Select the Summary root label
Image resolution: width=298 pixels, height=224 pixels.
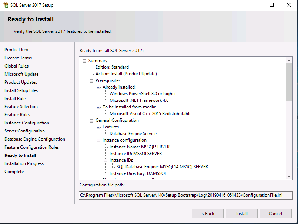tap(98, 61)
